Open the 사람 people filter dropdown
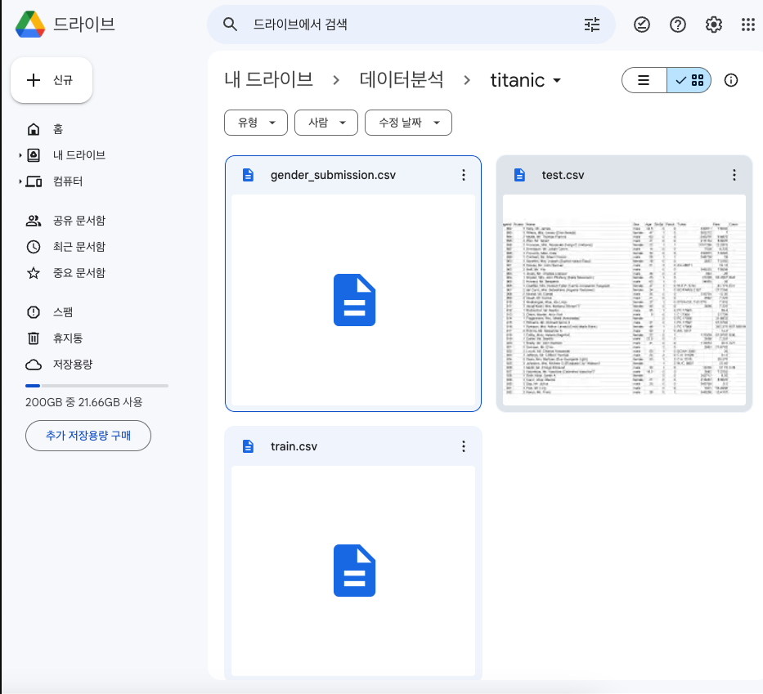Screen dimensions: 763x694 (326, 123)
